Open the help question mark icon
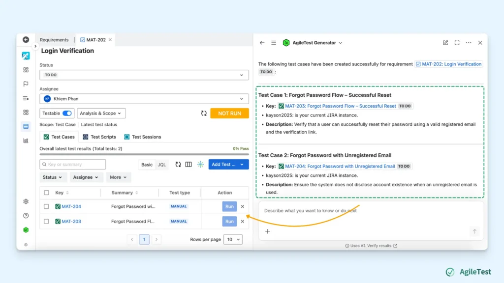This screenshot has height=283, width=504. 26,216
